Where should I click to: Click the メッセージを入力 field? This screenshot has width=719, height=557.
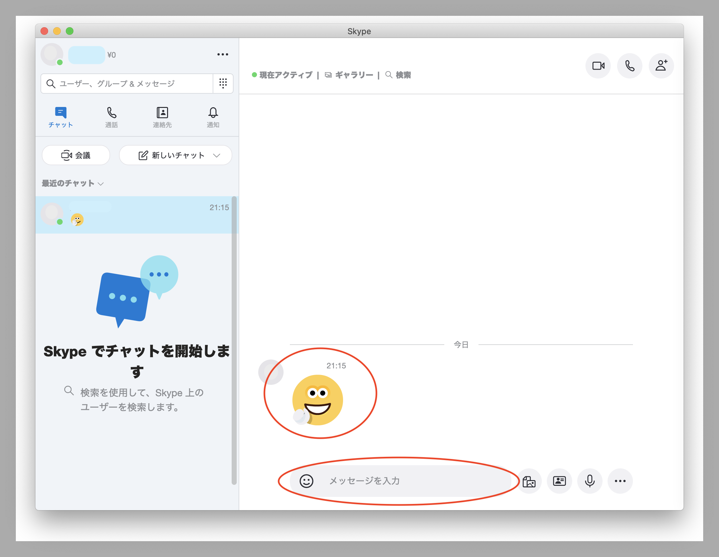400,481
